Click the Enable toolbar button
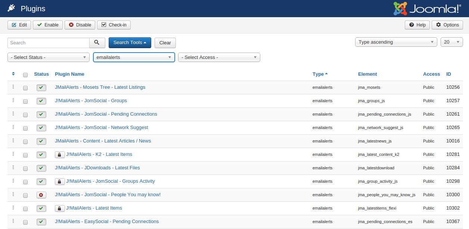This screenshot has height=229, width=469. [x=48, y=25]
